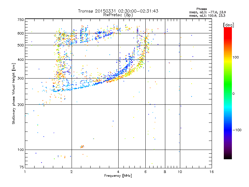Click the x-axis tick label "8"
This screenshot has height=187, width=249.
[165, 172]
